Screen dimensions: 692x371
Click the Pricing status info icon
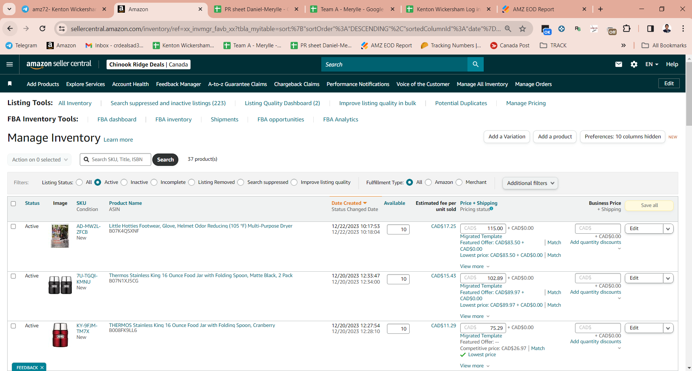pos(491,208)
